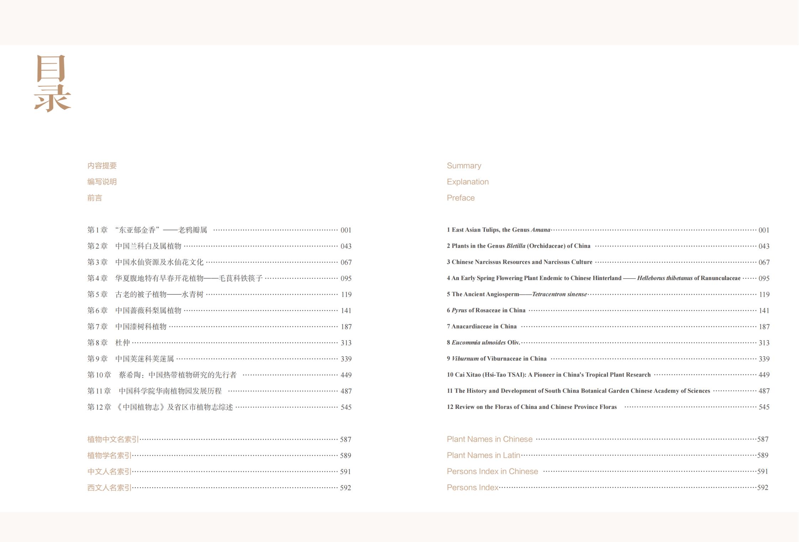The height and width of the screenshot is (542, 799).
Task: Select 6 Pyrus of Rosaceae in China
Action: point(486,310)
